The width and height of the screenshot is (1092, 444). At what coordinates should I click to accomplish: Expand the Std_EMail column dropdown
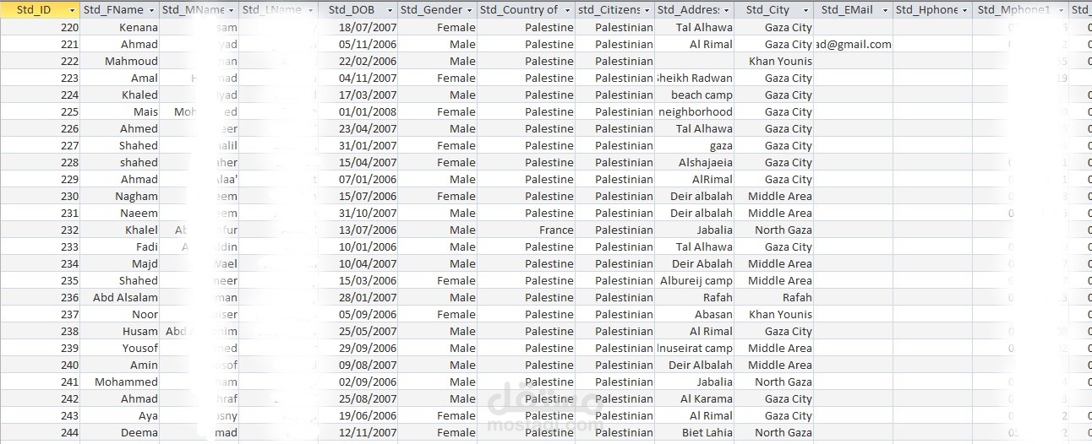[x=884, y=10]
